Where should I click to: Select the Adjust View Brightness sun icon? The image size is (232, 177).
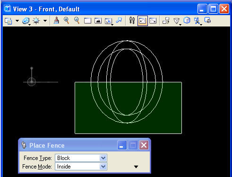click(36, 21)
